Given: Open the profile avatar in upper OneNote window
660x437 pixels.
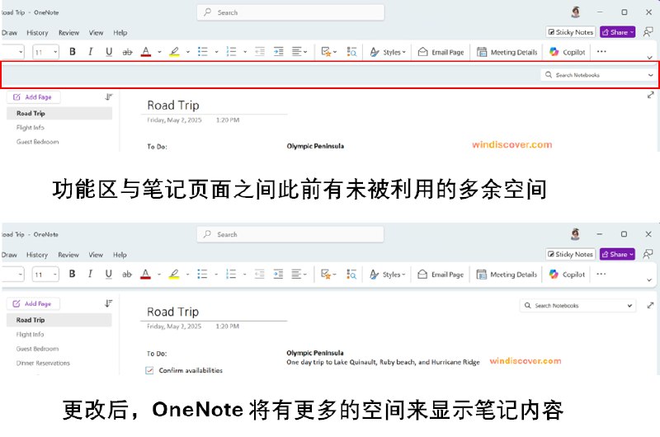Looking at the screenshot, I should 576,12.
